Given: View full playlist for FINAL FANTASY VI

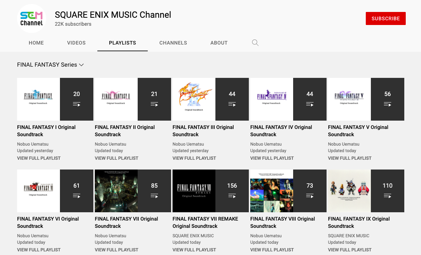Looking at the screenshot, I should [39, 250].
